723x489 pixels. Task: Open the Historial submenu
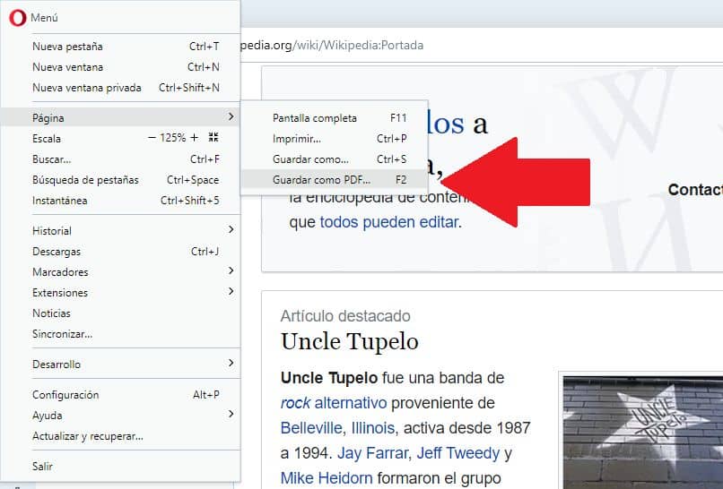point(120,231)
